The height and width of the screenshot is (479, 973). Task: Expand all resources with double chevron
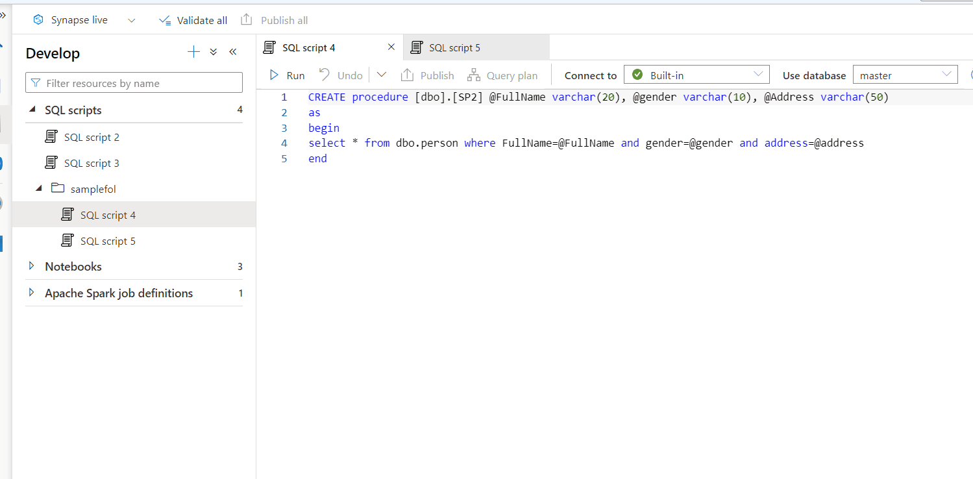click(x=213, y=53)
